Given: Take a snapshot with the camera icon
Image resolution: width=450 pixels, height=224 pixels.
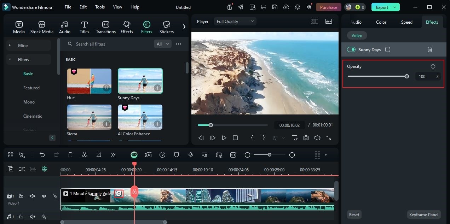Looking at the screenshot, I should click(306, 138).
